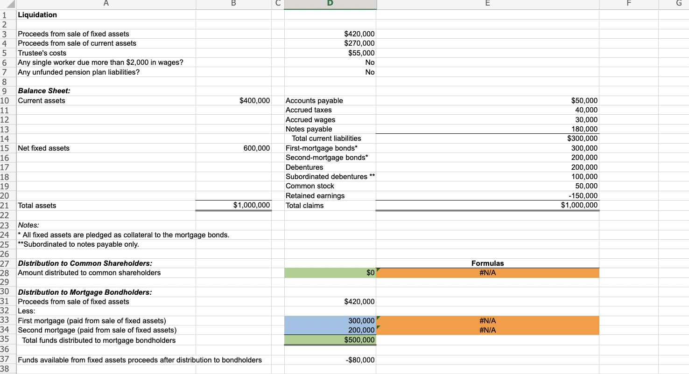The height and width of the screenshot is (374, 689).
Task: Select the 'No' cell for pension plan liabilities
Action: (x=330, y=72)
